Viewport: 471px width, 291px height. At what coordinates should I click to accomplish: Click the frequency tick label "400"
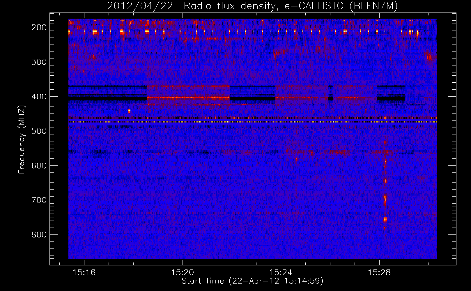[x=39, y=97]
